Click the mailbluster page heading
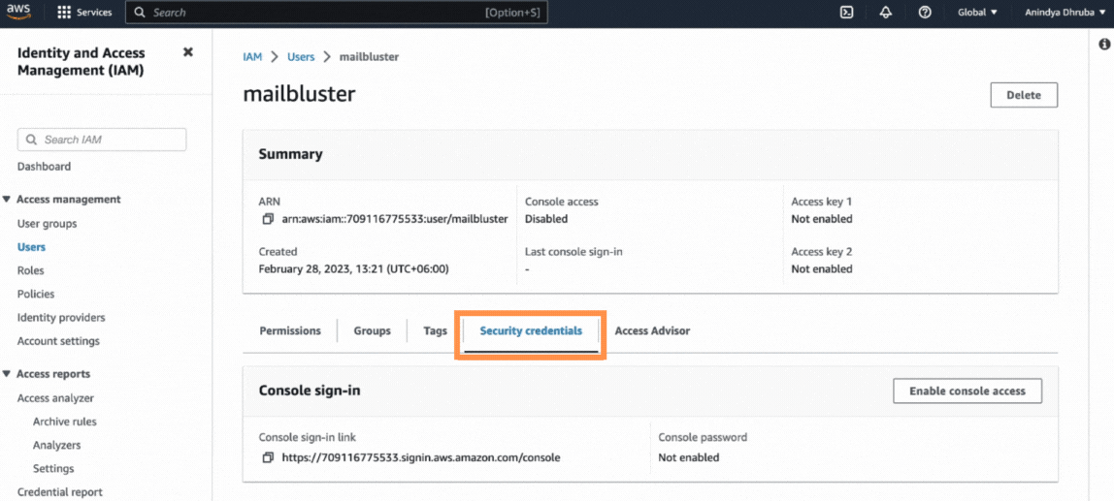This screenshot has width=1114, height=501. pyautogui.click(x=299, y=94)
